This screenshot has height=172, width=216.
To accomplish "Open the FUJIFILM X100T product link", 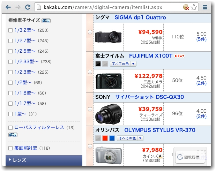I will tap(151, 56).
